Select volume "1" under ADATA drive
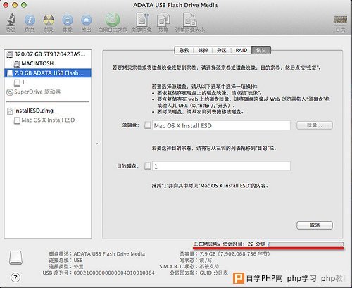The height and width of the screenshot is (288, 352). click(x=48, y=82)
